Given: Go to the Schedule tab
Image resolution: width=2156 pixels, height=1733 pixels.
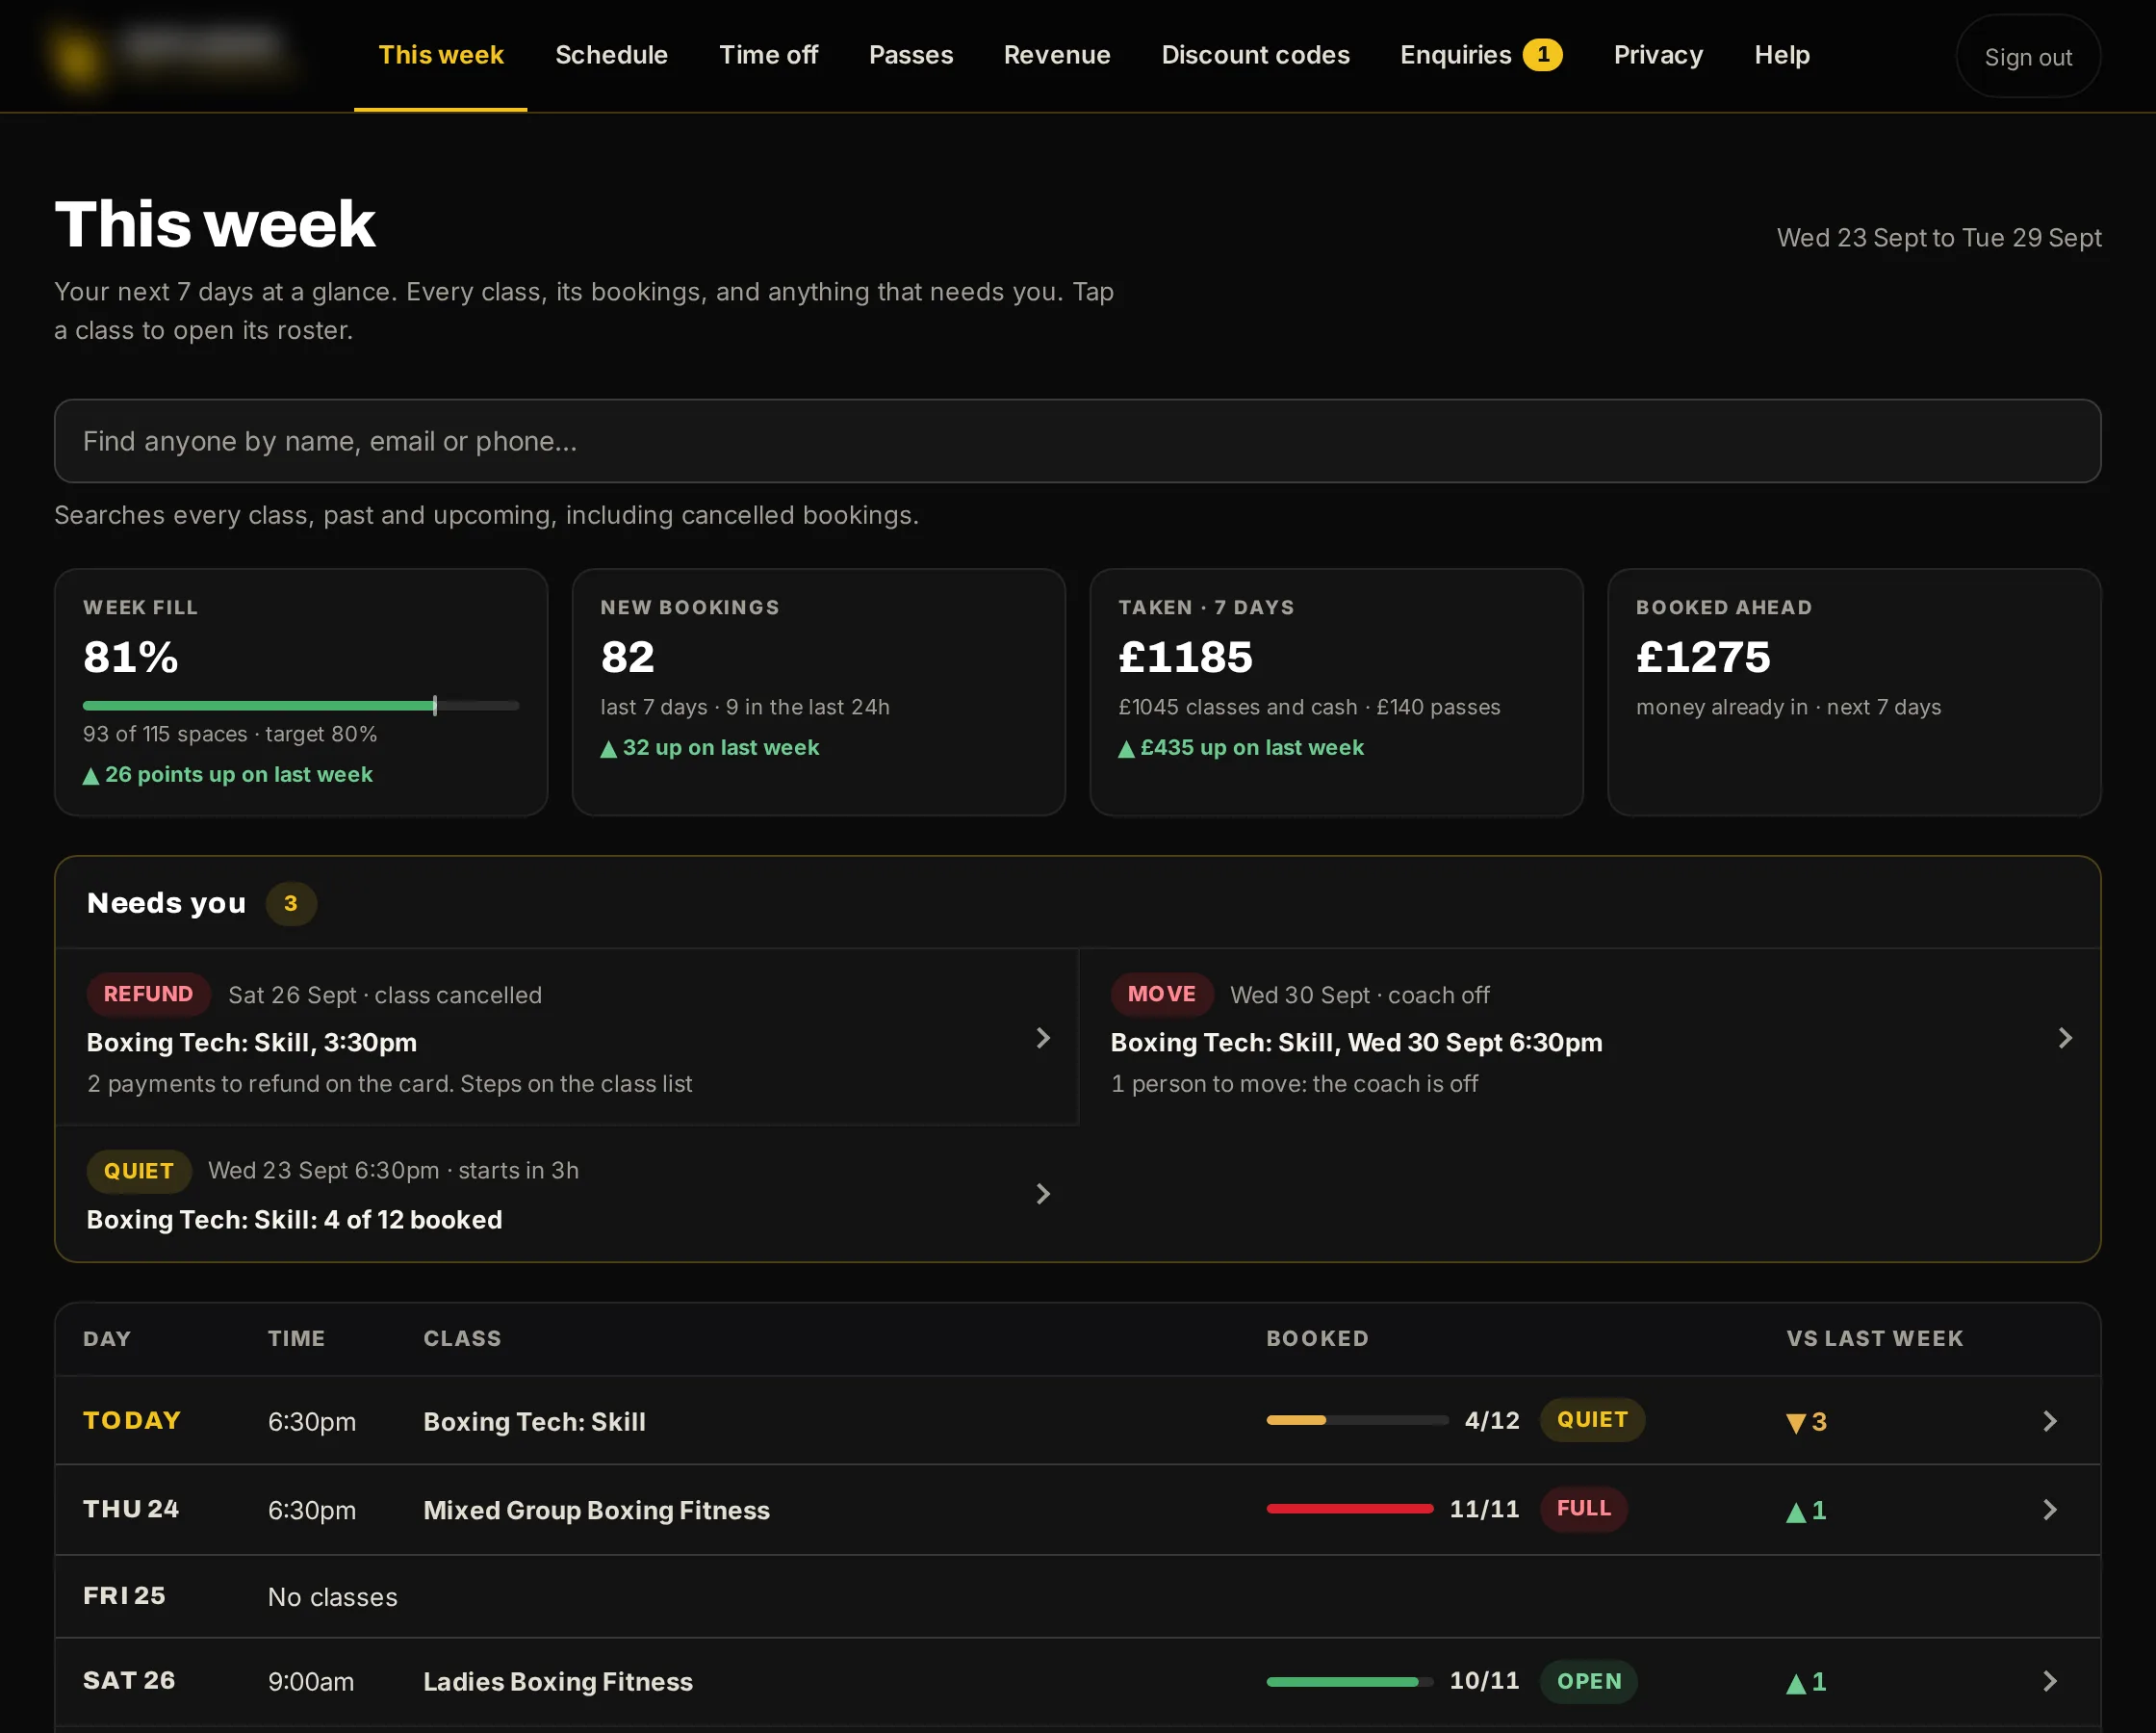Looking at the screenshot, I should pyautogui.click(x=611, y=55).
